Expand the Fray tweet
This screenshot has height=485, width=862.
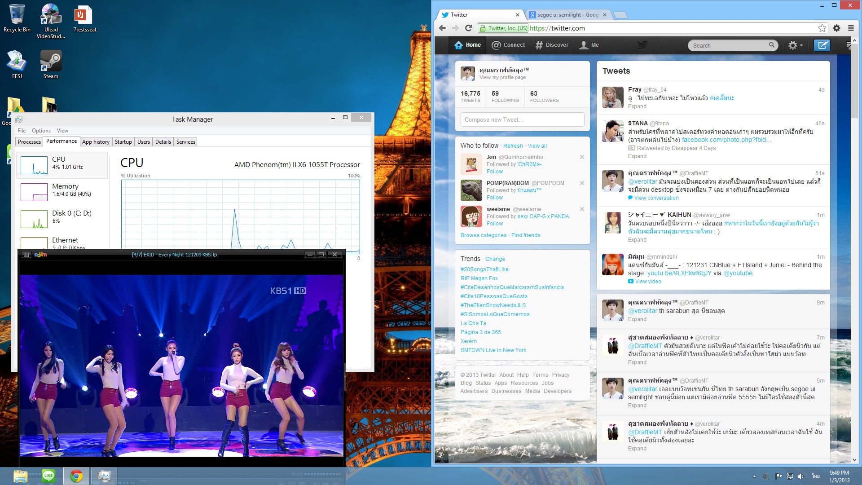pos(637,106)
